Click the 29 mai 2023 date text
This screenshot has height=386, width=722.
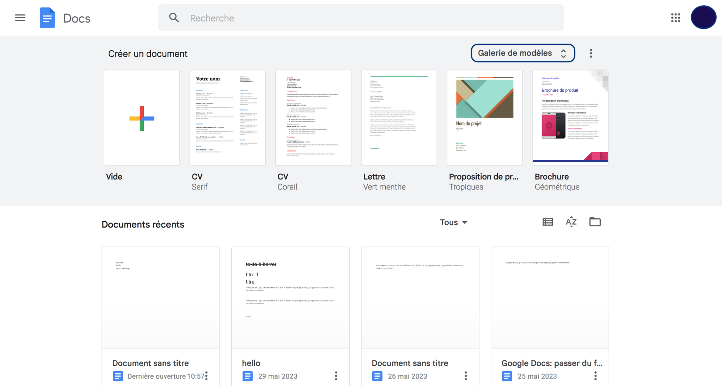click(278, 376)
